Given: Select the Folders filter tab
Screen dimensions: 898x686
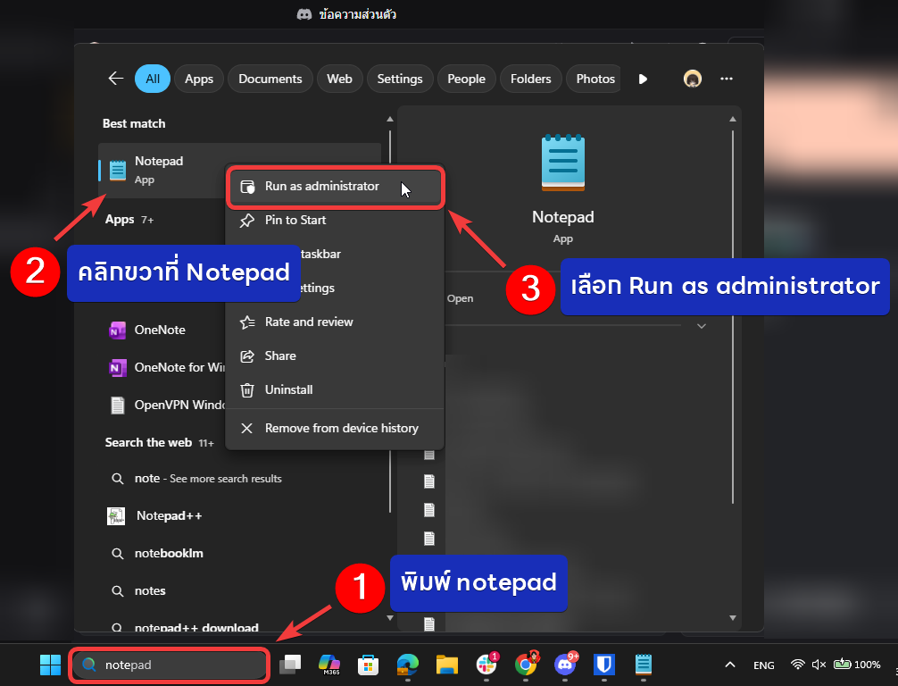Looking at the screenshot, I should (x=531, y=79).
